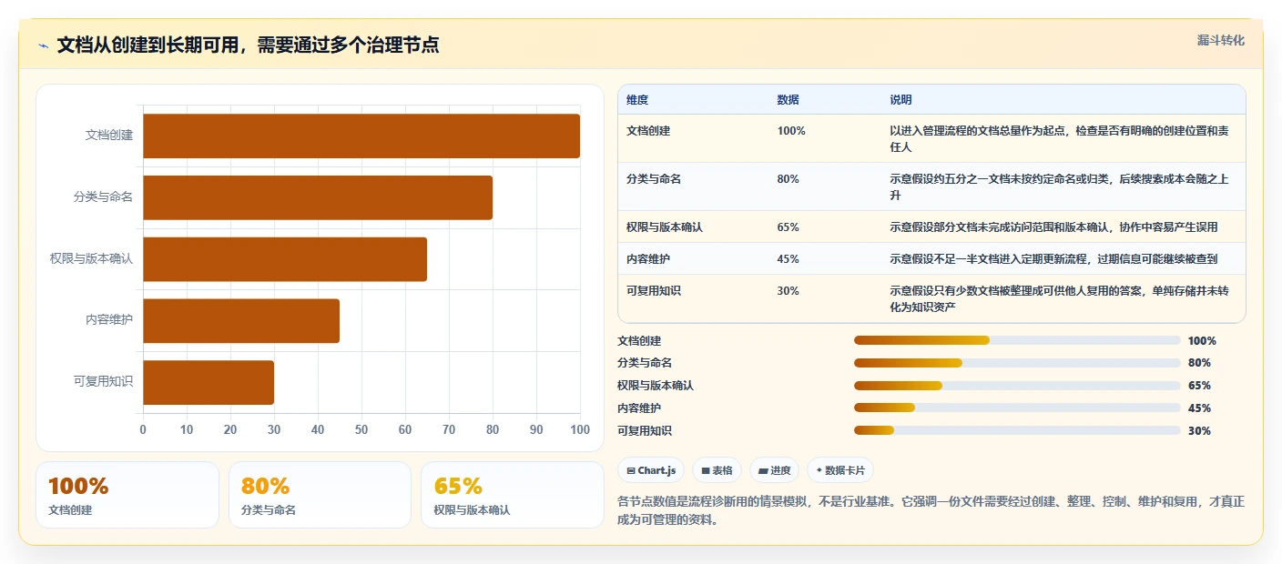Click the 内容维护 label of the progress list
The width and height of the screenshot is (1282, 564).
coord(639,408)
